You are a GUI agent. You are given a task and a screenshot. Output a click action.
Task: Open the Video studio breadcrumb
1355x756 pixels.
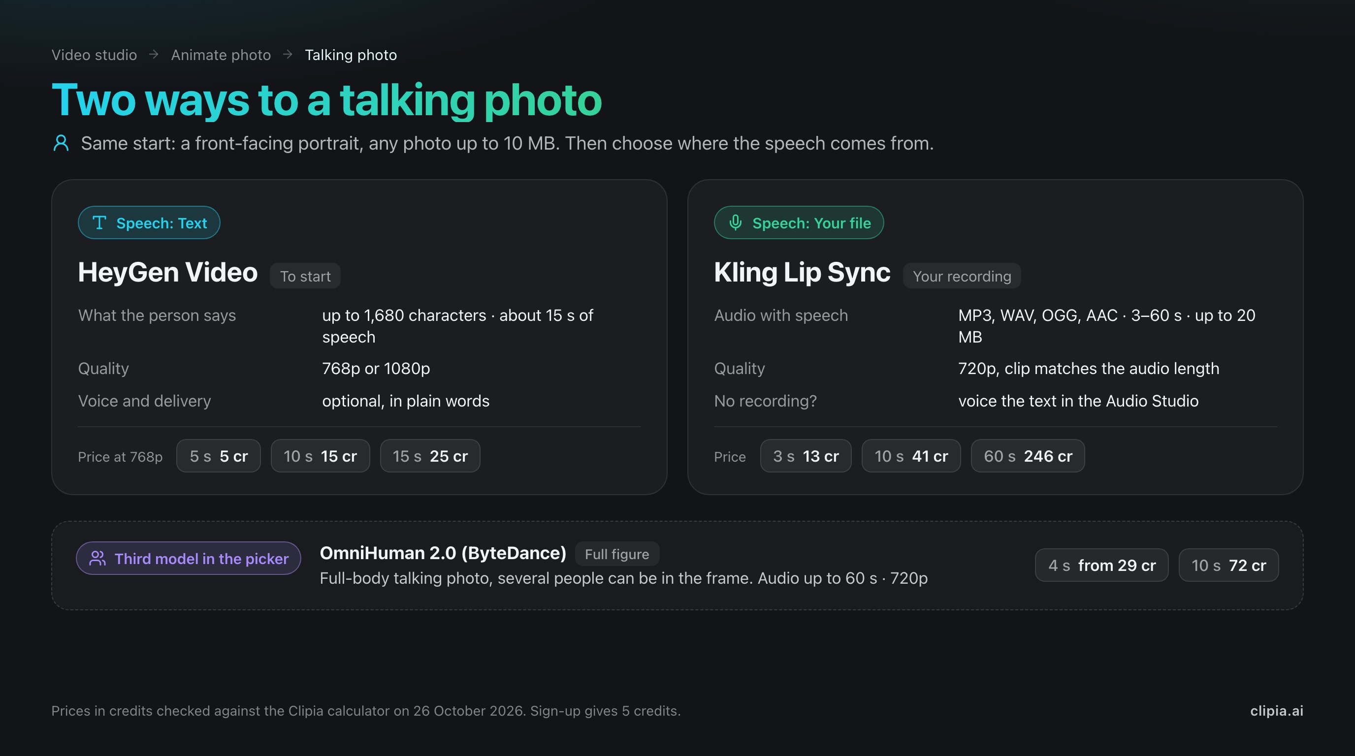(94, 55)
